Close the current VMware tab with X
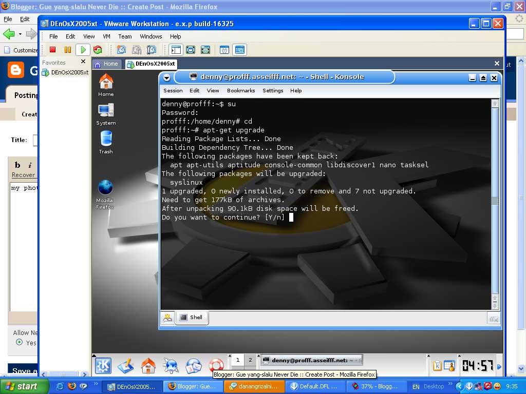The image size is (526, 394). point(497,63)
